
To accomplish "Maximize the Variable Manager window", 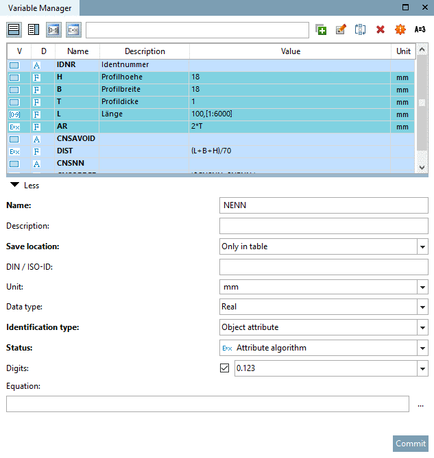I will [x=405, y=8].
